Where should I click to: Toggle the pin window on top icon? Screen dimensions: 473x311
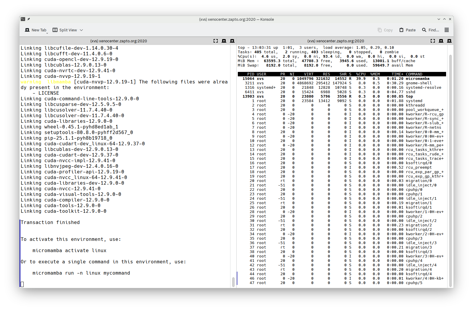29,19
